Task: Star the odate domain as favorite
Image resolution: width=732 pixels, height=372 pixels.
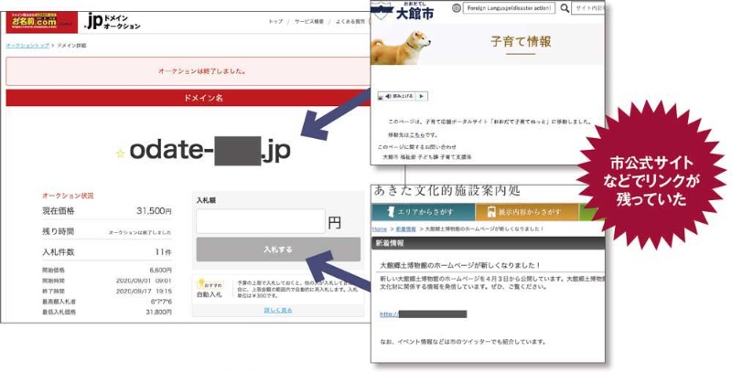Action: (x=120, y=154)
